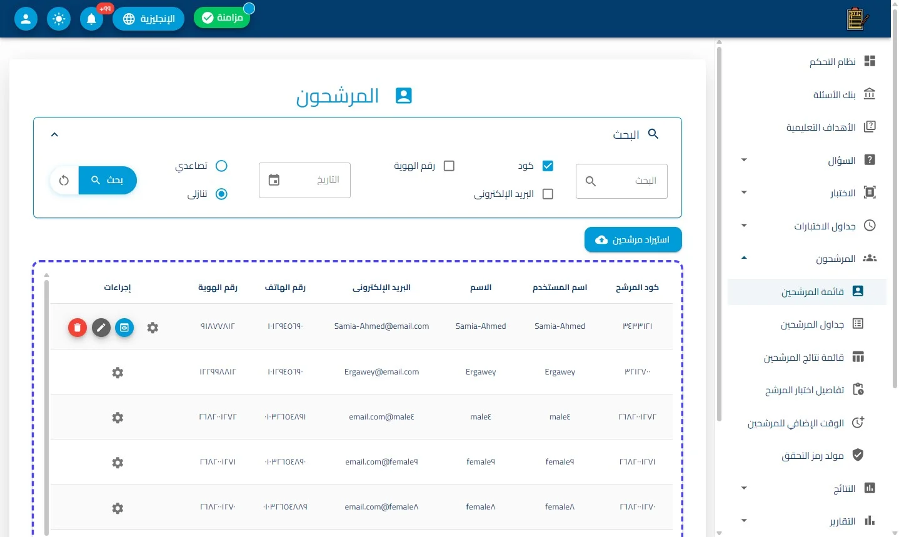Open settings gear for male4 row
Screen dimensions: 899x537
pyautogui.click(x=118, y=418)
